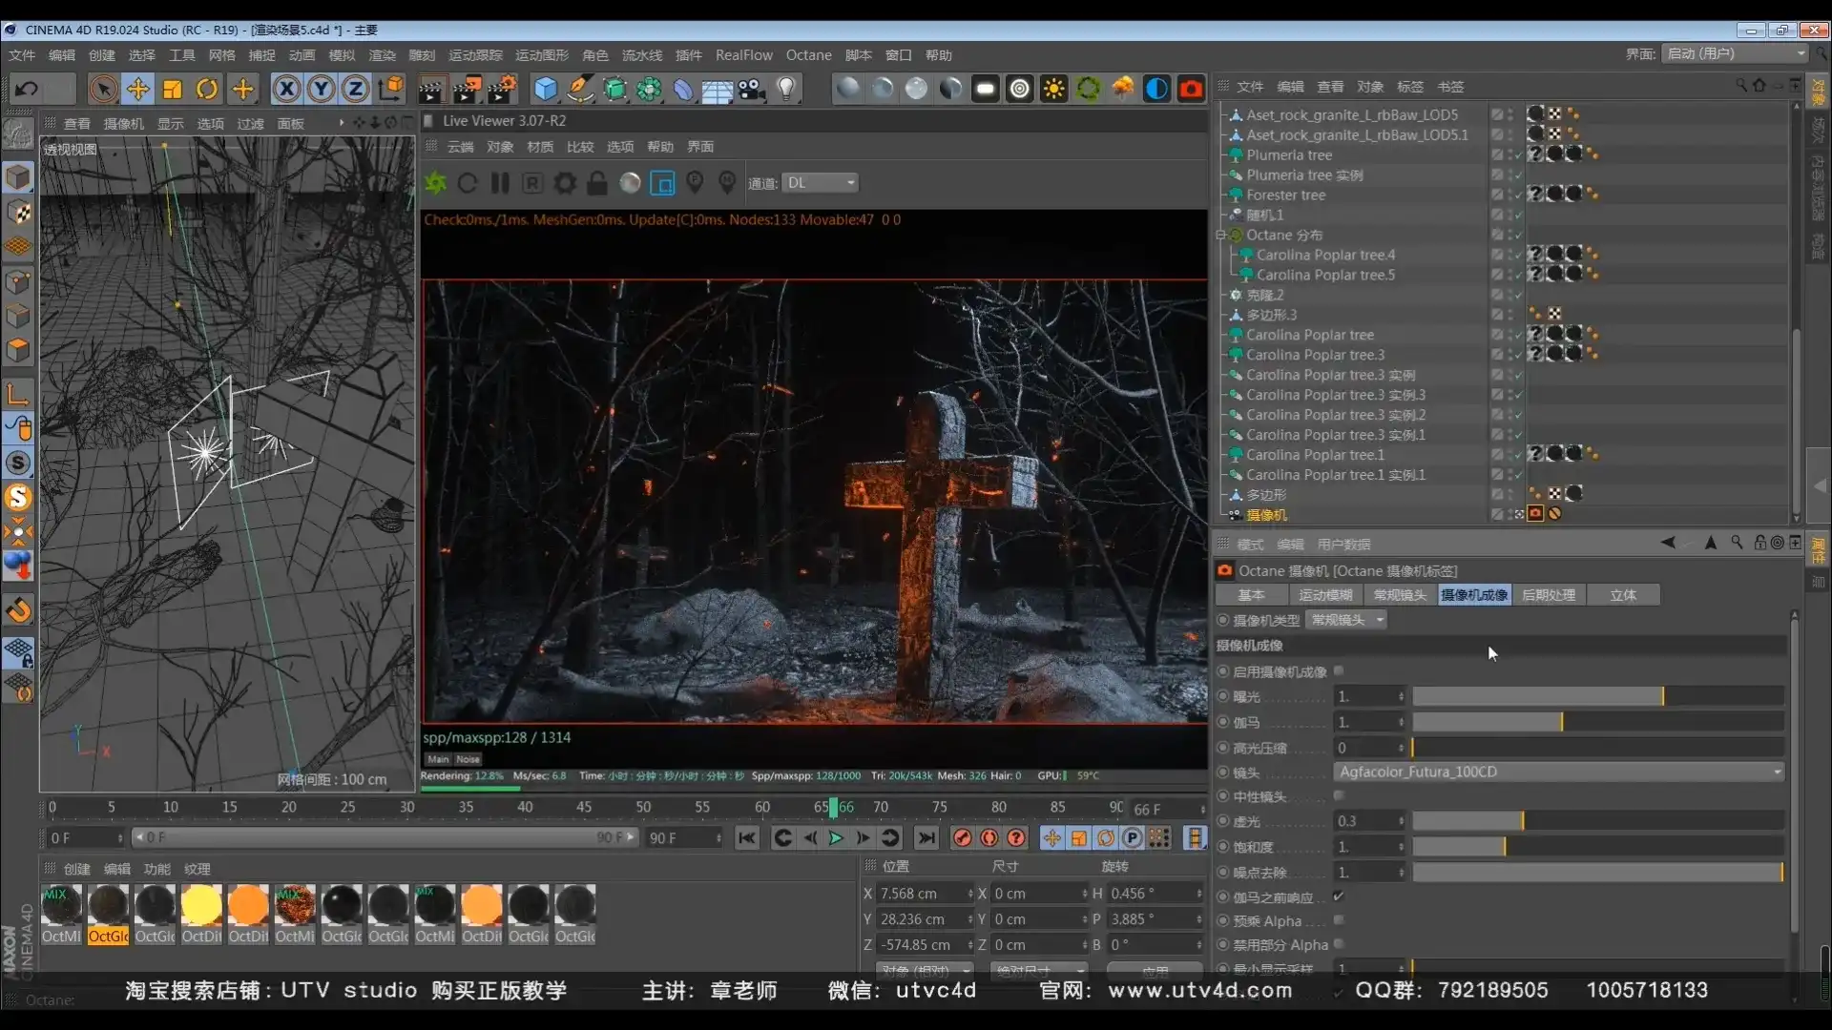
Task: Collapse the Octane 分布 tree item
Action: (x=1222, y=235)
